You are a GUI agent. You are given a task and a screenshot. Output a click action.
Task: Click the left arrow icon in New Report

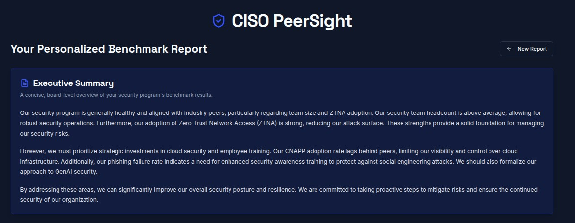[509, 49]
